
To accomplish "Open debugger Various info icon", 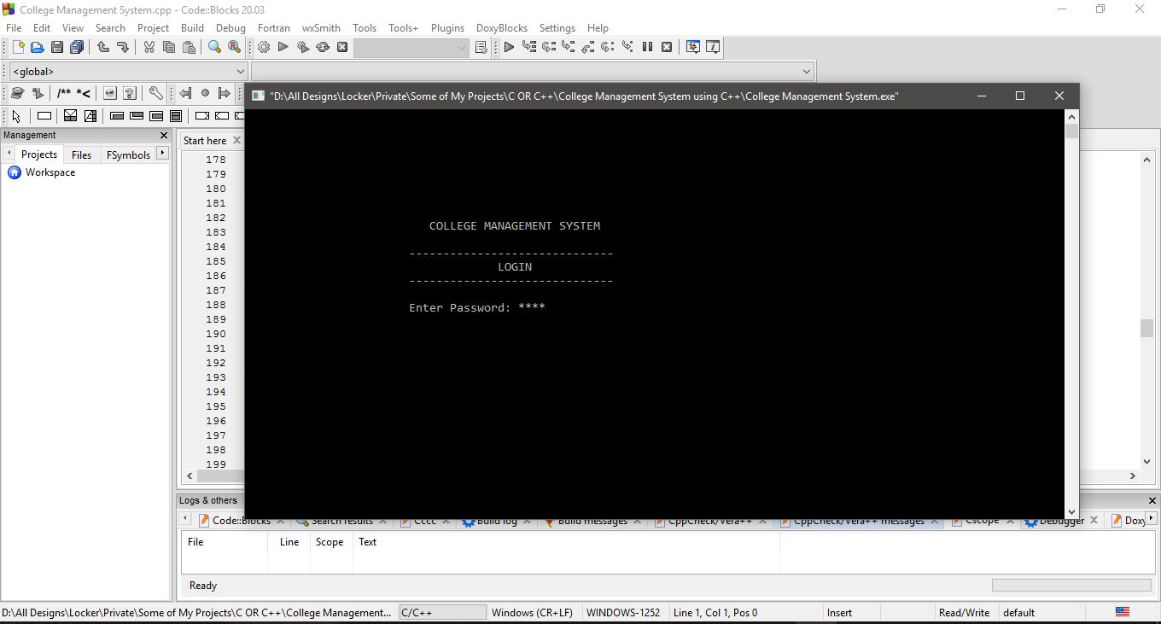I will click(713, 48).
